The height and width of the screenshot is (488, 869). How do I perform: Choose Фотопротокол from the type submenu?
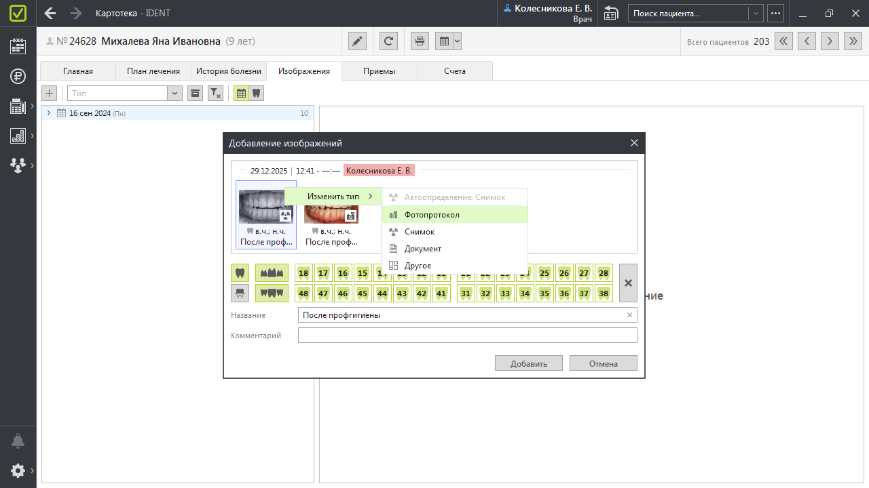click(432, 215)
